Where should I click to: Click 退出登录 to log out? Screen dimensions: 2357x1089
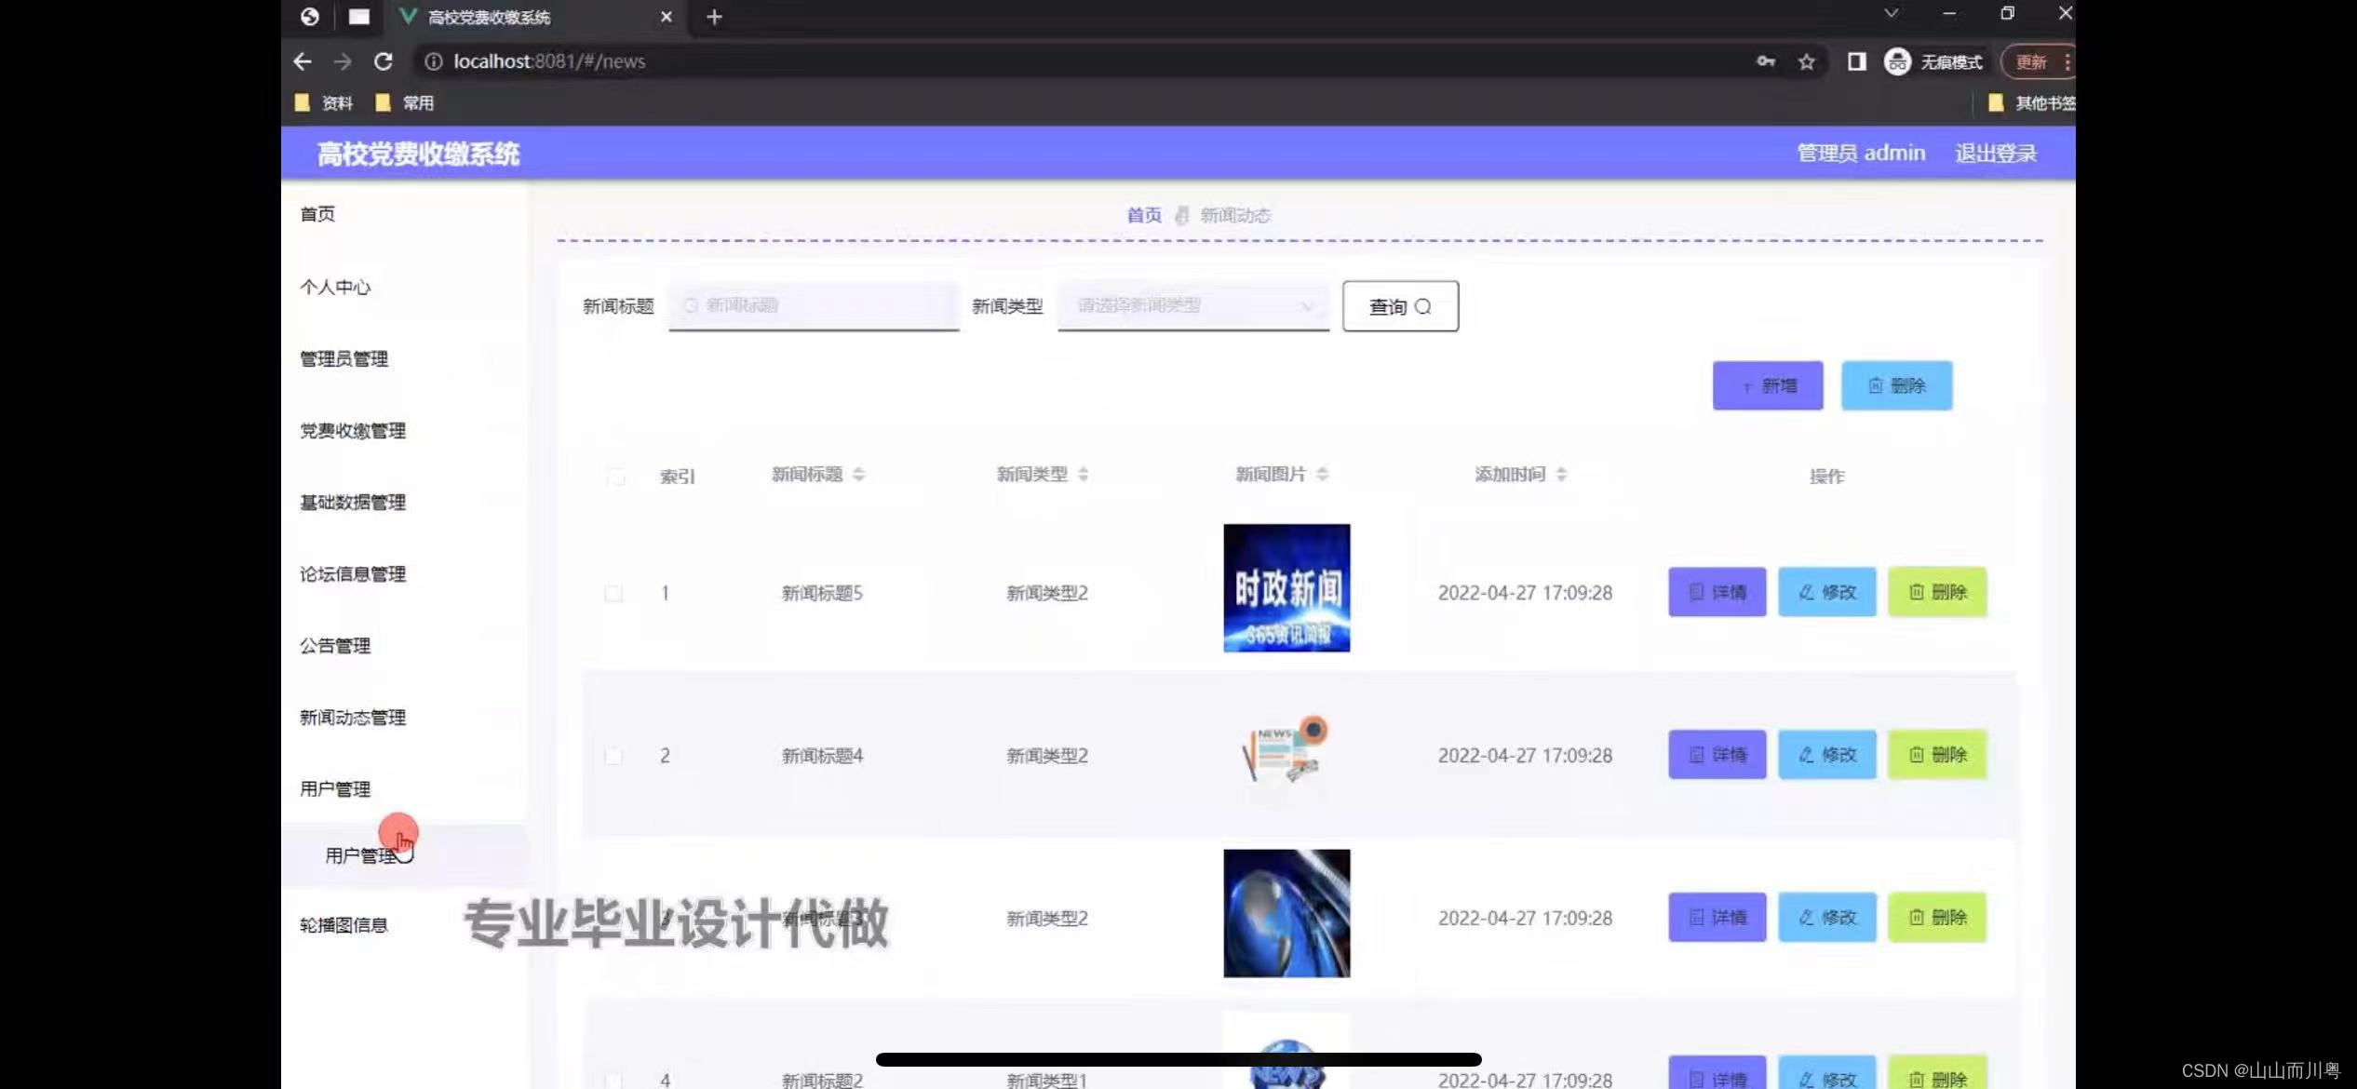(1996, 153)
